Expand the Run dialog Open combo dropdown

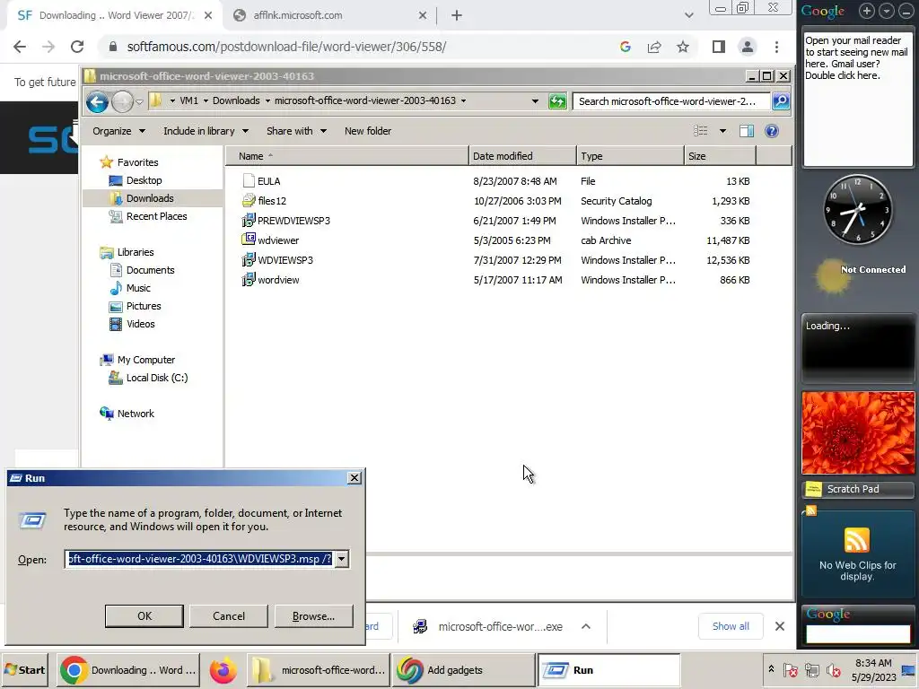point(341,559)
